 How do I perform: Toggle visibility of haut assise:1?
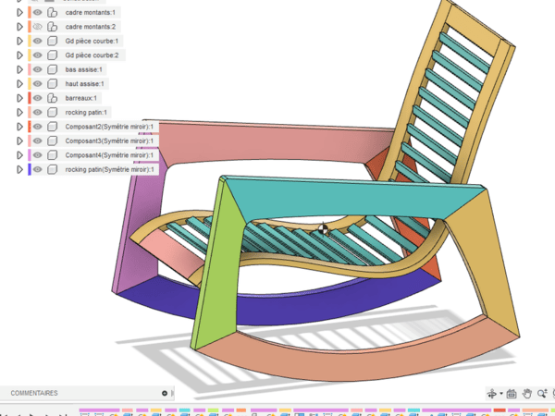pyautogui.click(x=38, y=84)
